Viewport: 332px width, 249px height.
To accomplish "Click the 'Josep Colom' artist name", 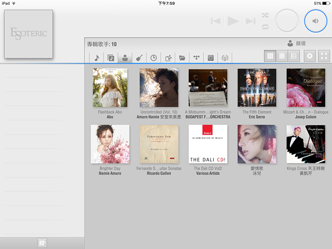I will (306, 117).
